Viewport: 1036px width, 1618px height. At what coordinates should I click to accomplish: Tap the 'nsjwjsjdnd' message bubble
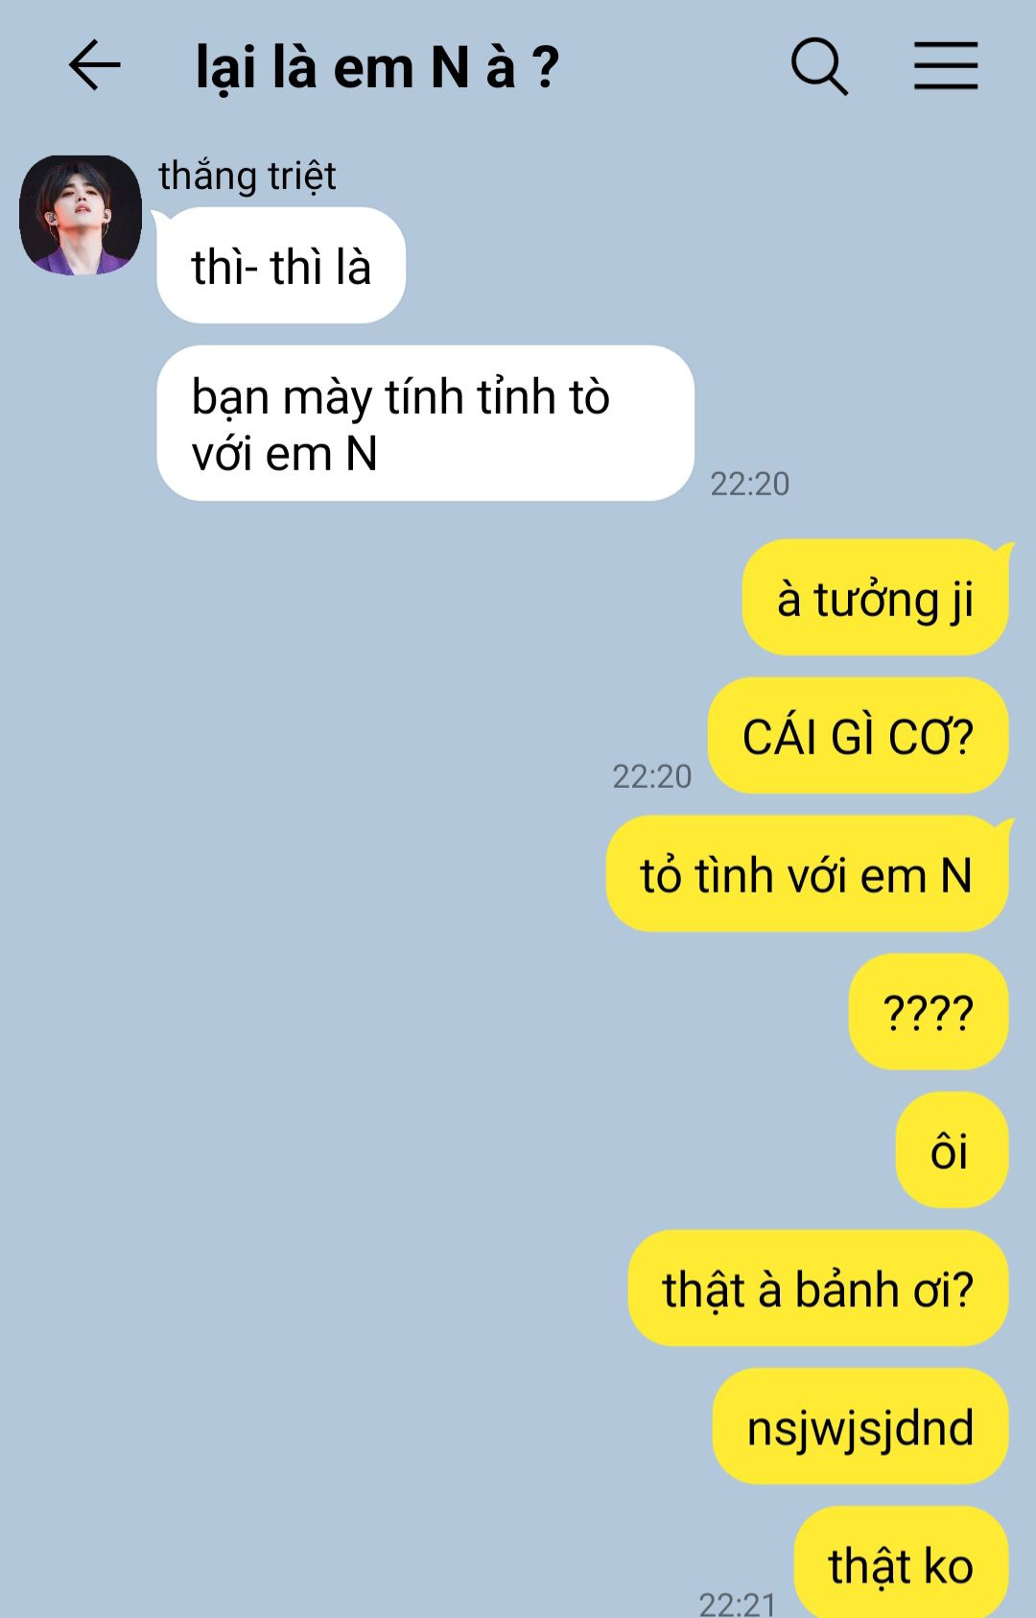(860, 1427)
